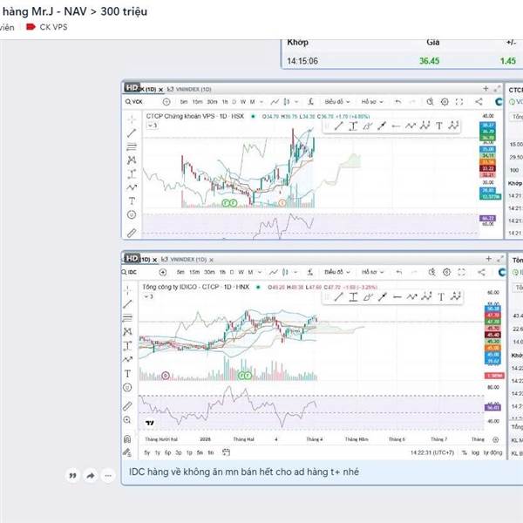Select the crosshair cursor tool in the VCK chart
This screenshot has height=523, width=523.
tap(132, 119)
